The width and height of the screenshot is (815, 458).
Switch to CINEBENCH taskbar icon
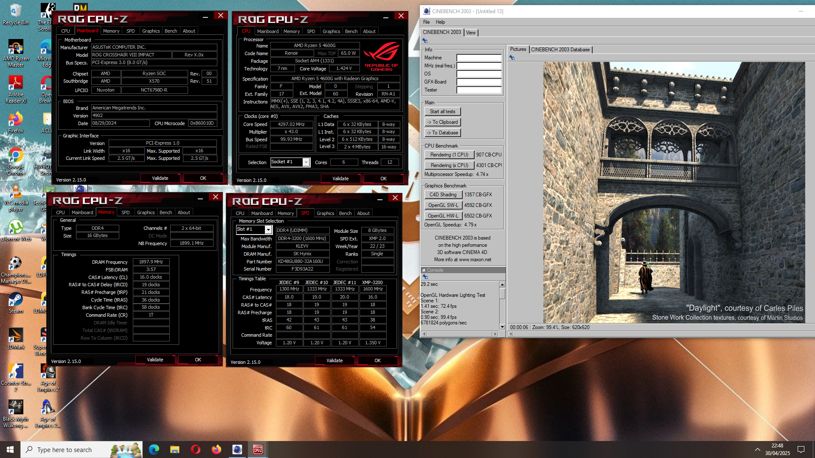(x=237, y=450)
